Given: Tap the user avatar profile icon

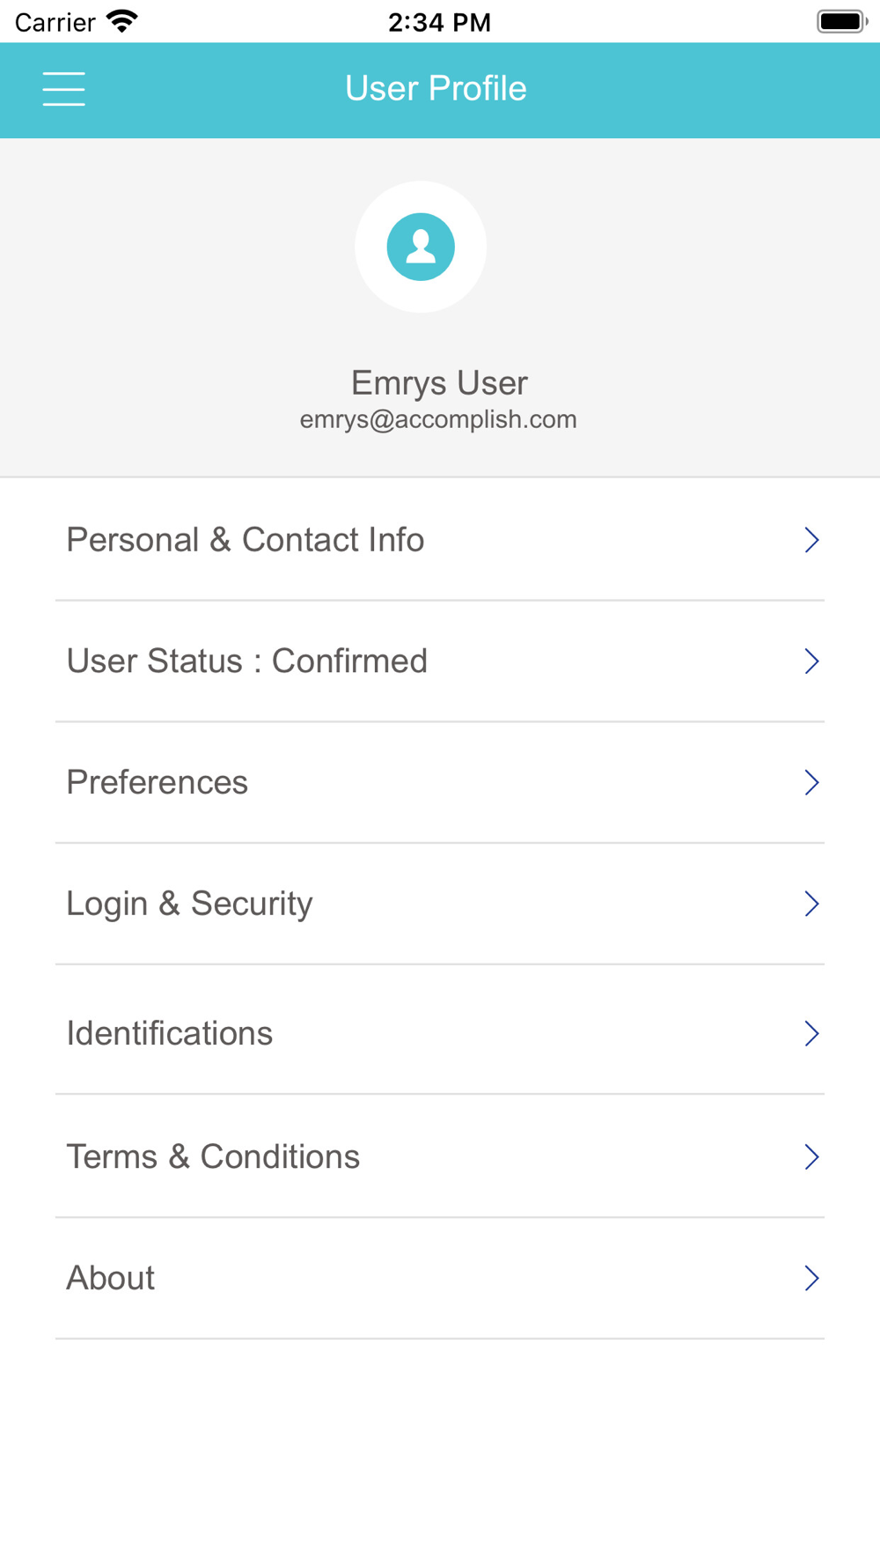Looking at the screenshot, I should click(421, 247).
